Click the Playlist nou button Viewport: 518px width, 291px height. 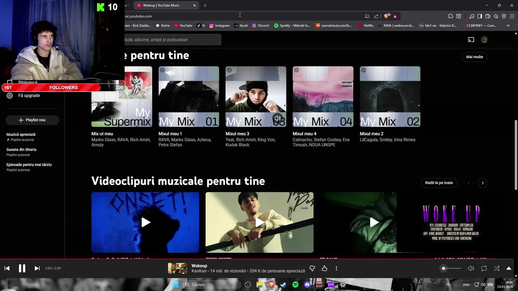(32, 120)
